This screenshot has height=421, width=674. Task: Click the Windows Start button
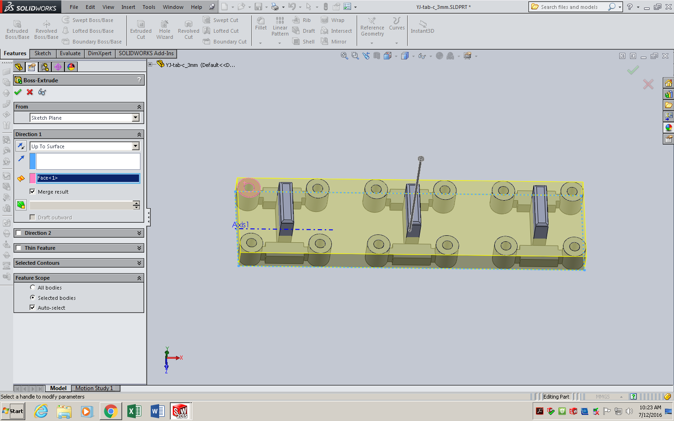click(13, 411)
